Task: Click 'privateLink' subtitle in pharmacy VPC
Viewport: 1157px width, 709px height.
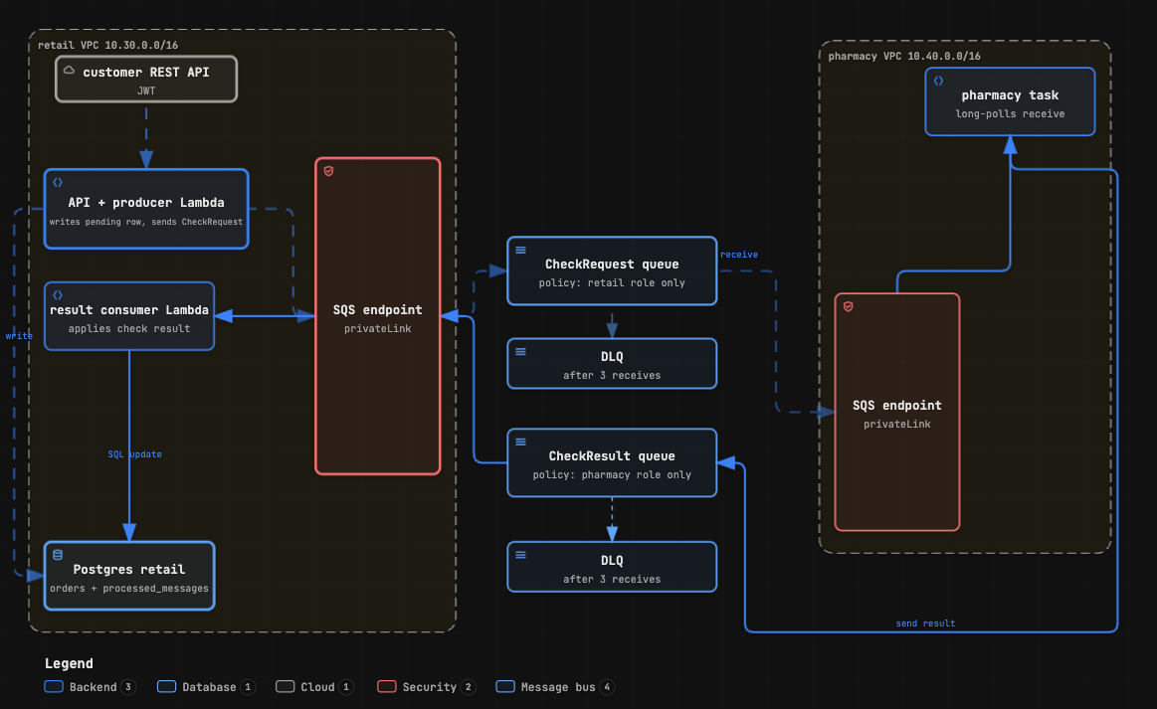Action: tap(896, 425)
